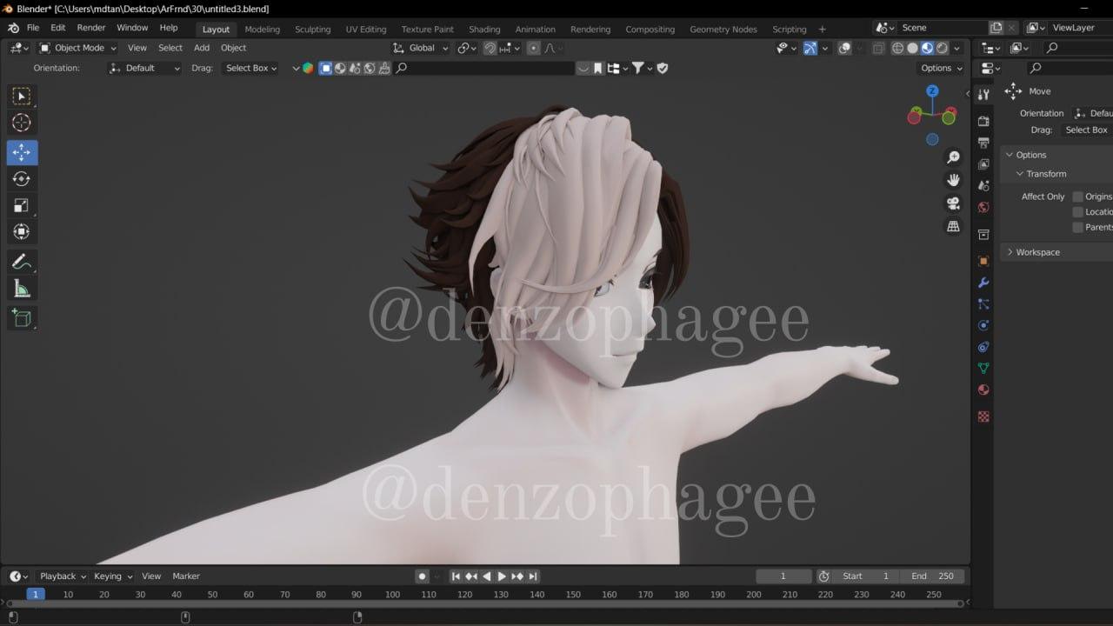
Task: Activate the Rotate tool
Action: pos(22,179)
